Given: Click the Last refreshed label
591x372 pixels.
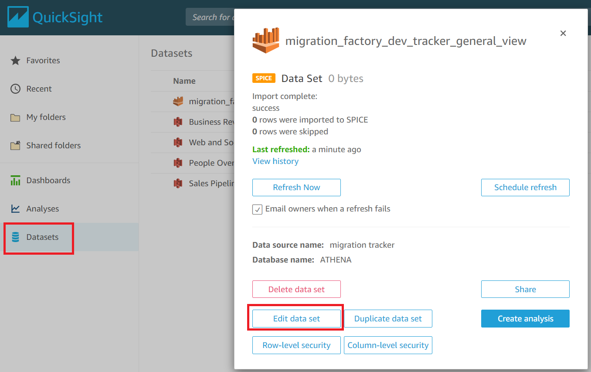Looking at the screenshot, I should point(281,150).
